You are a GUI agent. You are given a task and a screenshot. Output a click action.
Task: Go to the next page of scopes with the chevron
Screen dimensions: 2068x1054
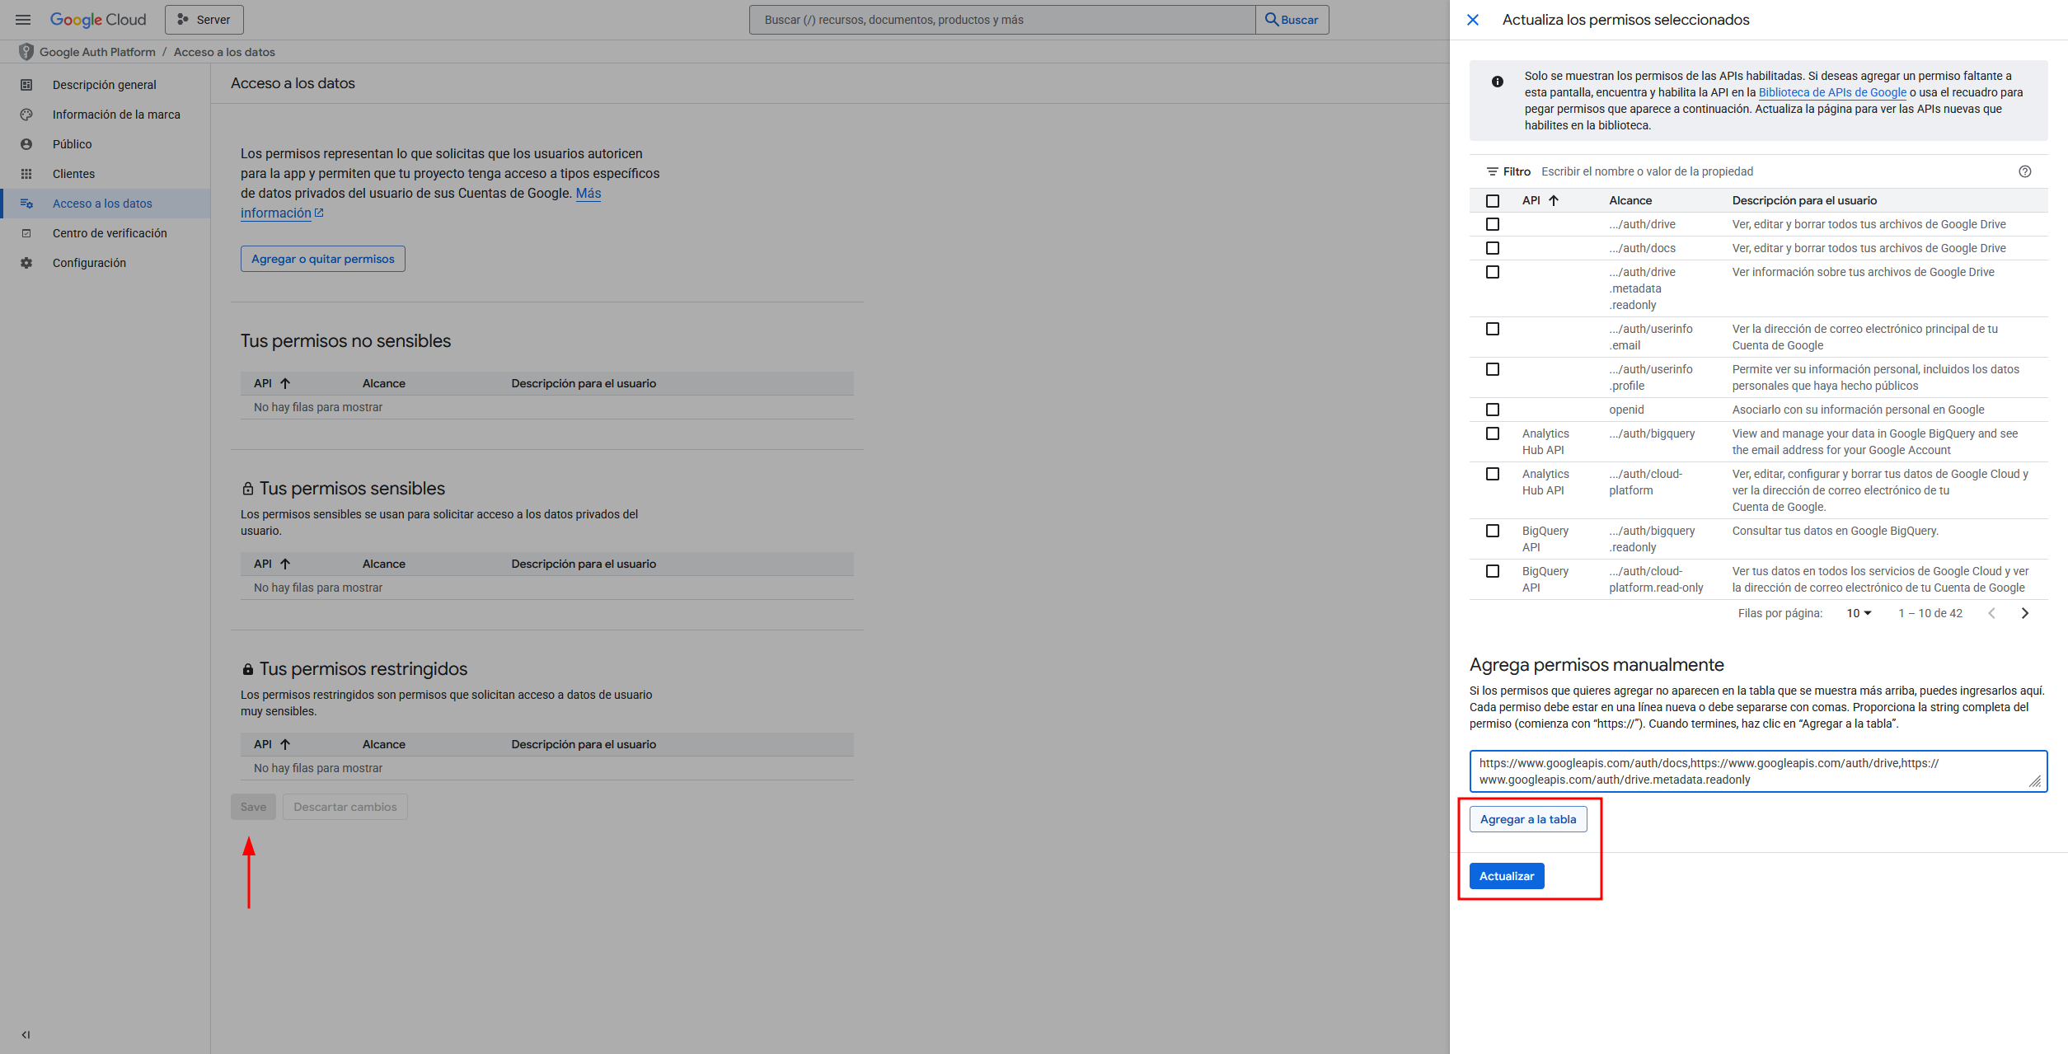coord(2025,613)
